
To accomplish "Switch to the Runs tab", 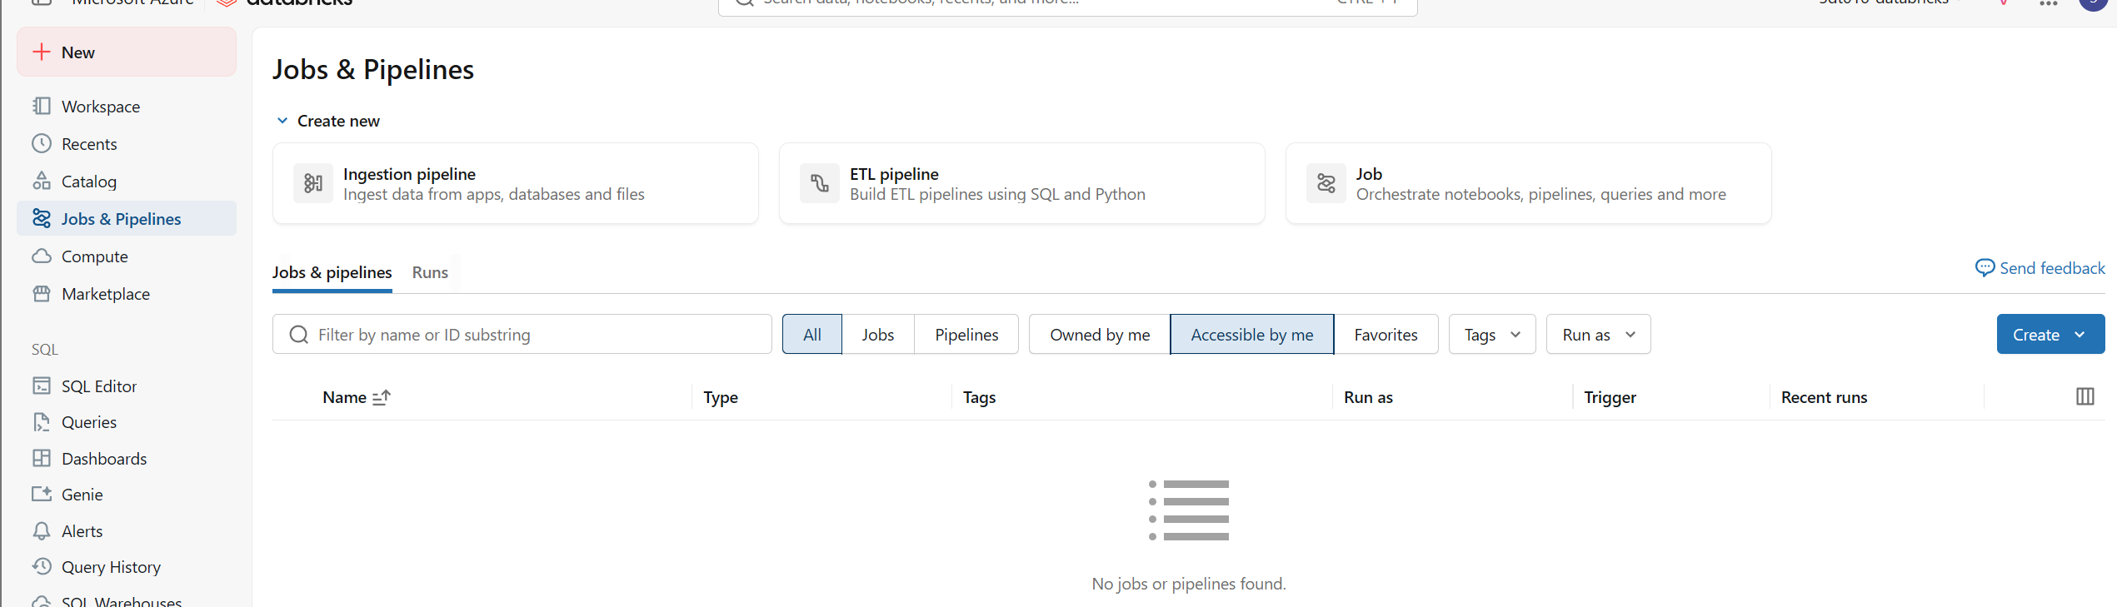I will 430,272.
